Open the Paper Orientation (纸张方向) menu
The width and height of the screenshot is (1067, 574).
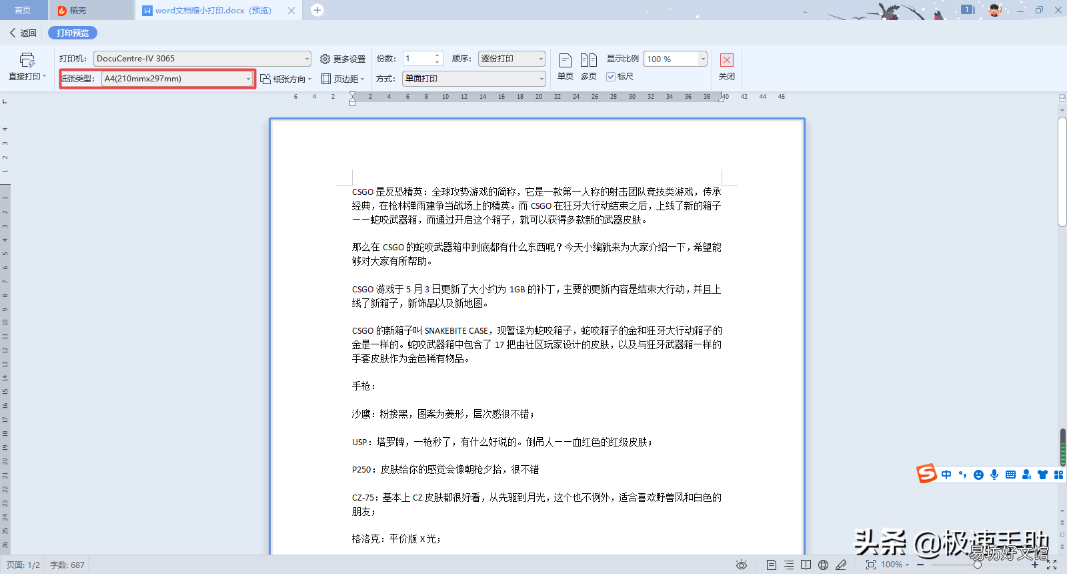[x=286, y=79]
